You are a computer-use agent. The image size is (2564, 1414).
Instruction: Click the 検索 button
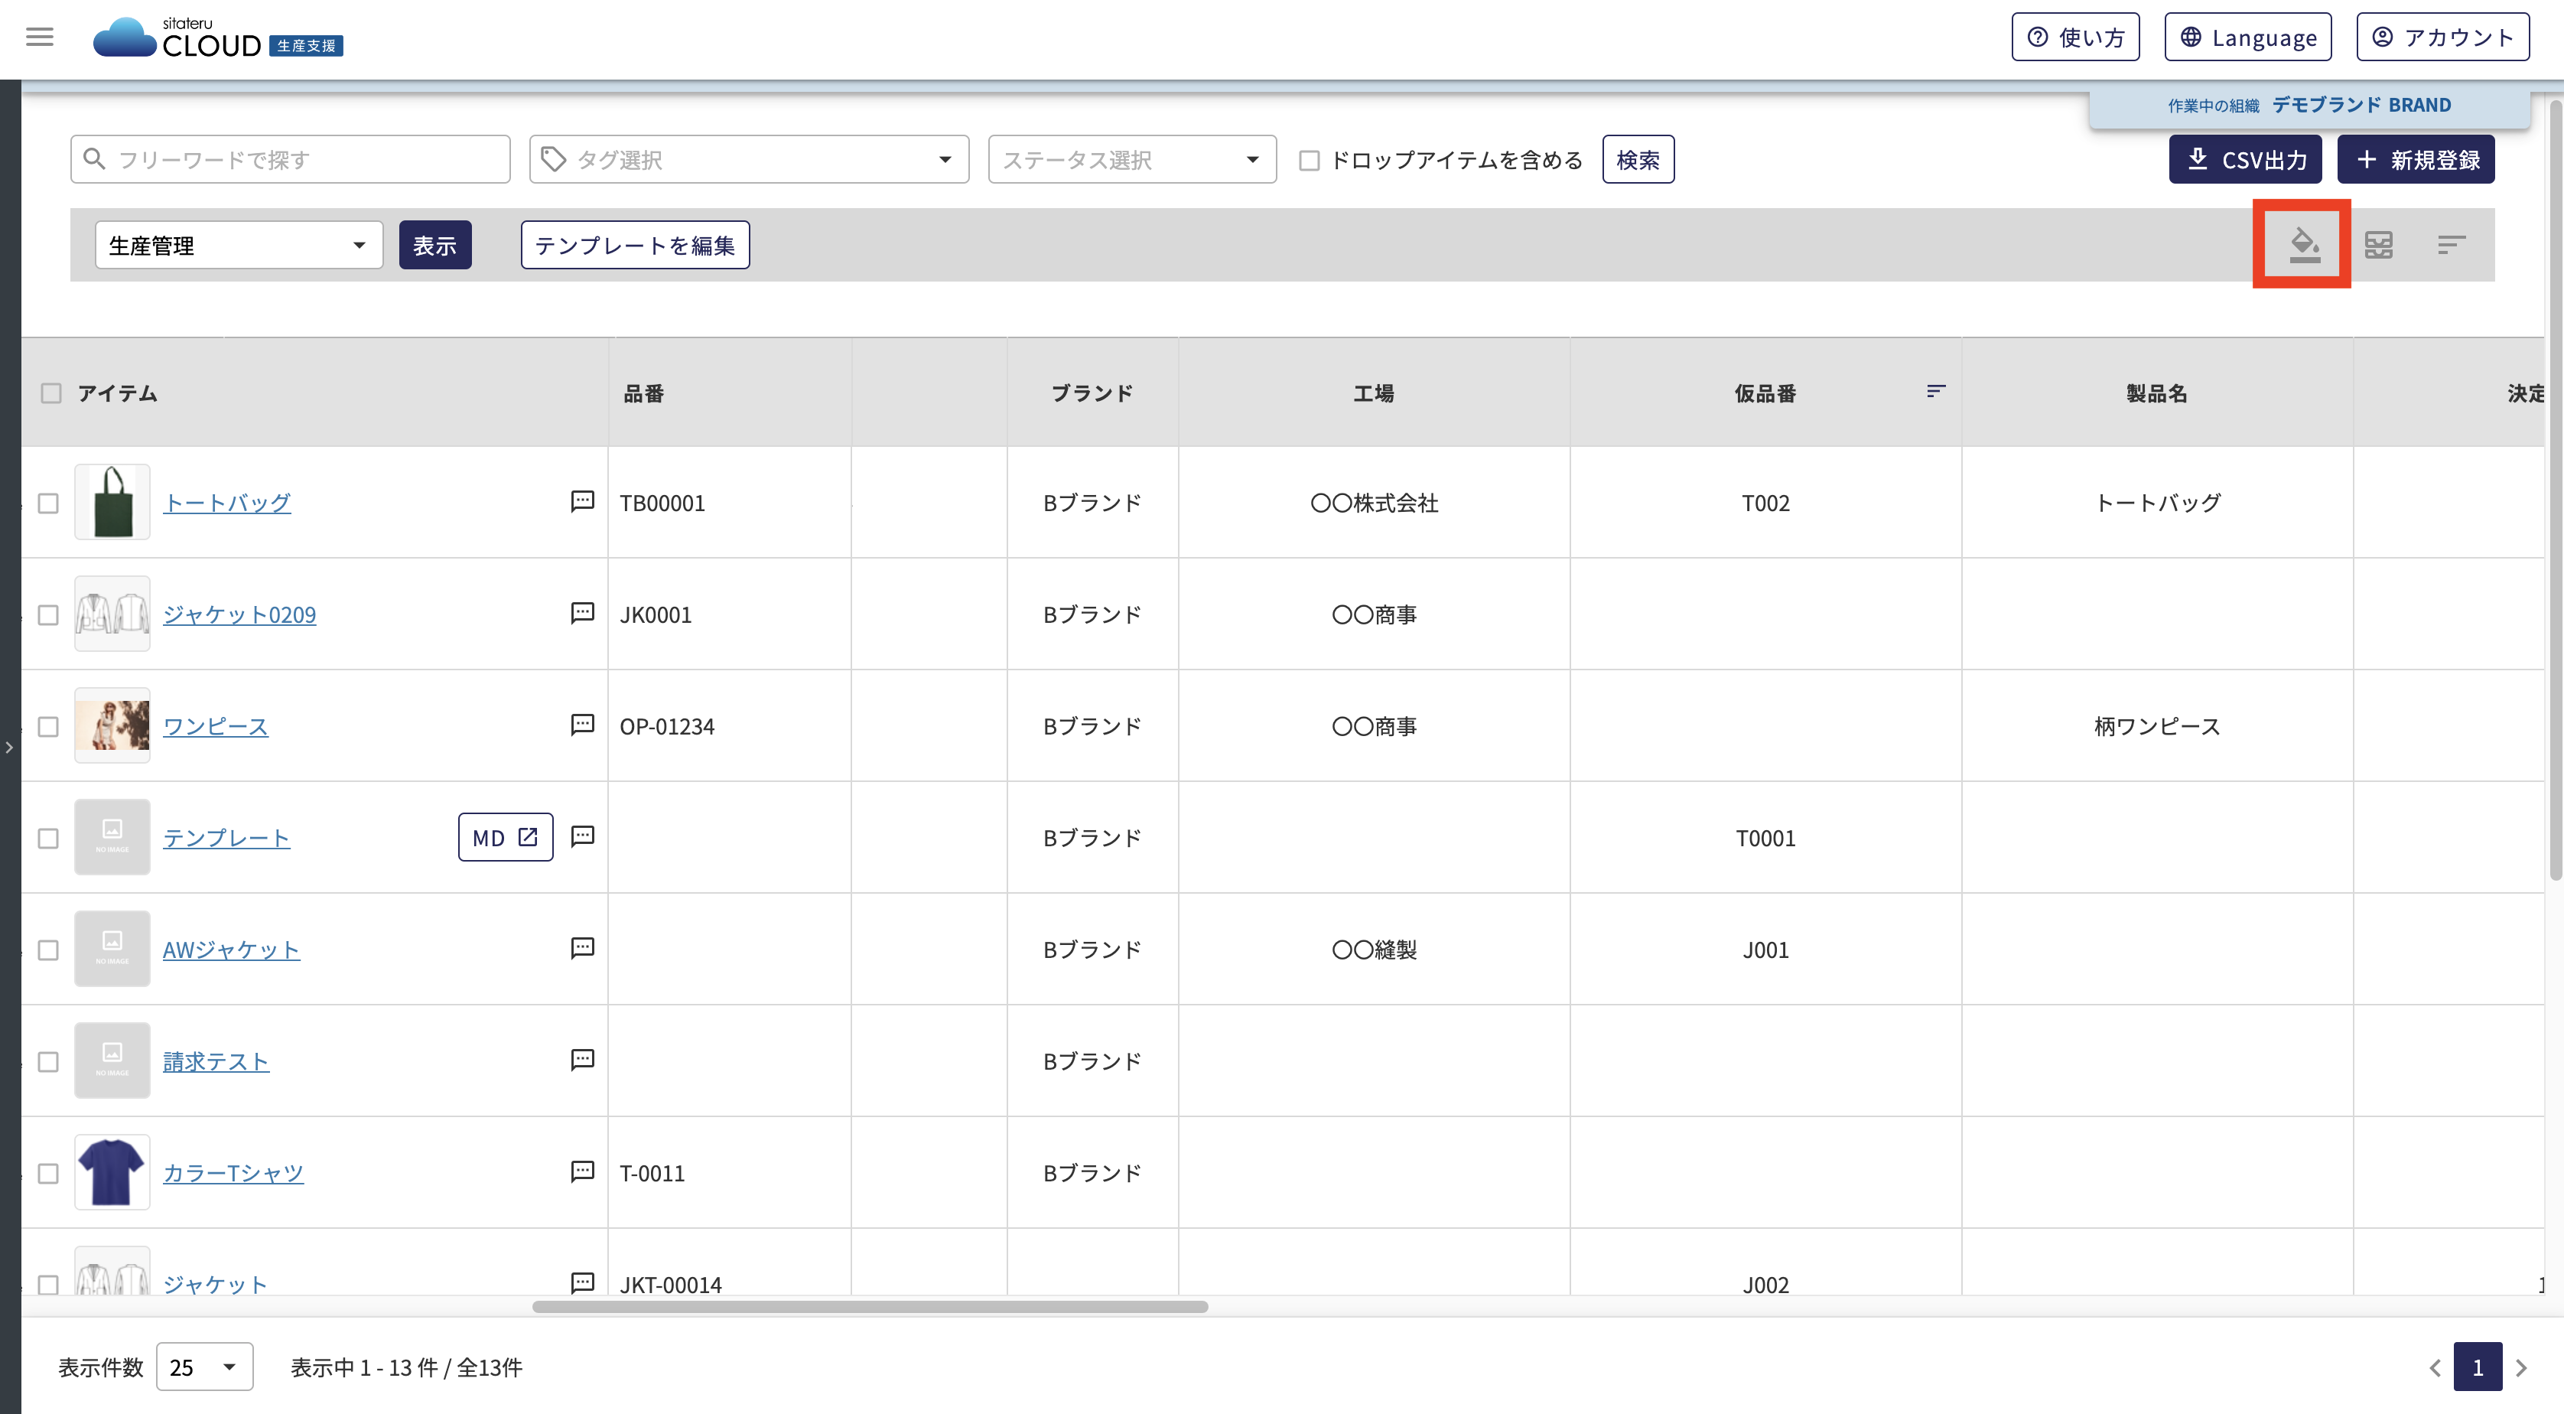point(1638,159)
